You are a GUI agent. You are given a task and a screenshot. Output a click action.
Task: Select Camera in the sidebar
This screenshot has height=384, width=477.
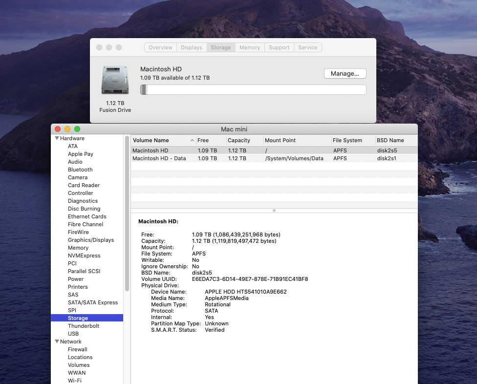78,177
